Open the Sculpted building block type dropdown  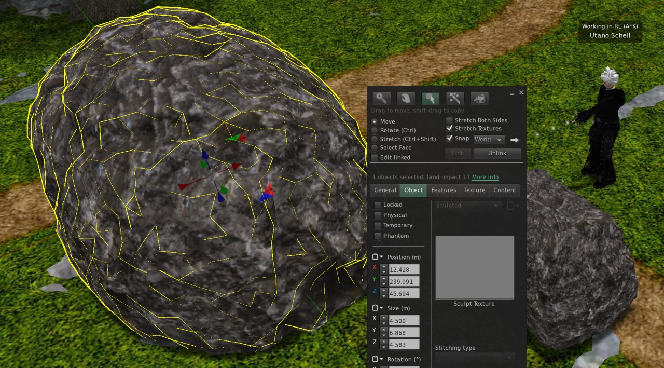coord(468,206)
